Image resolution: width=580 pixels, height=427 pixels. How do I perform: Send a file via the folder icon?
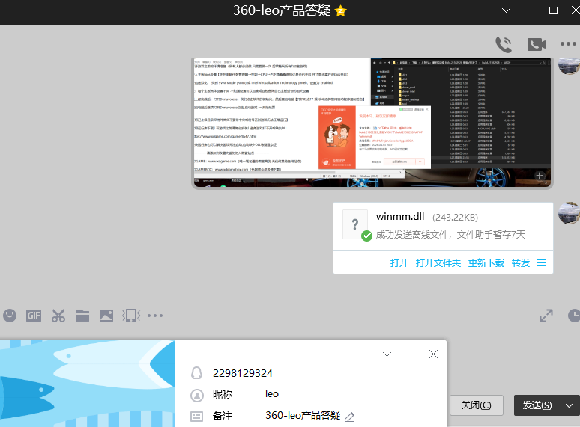[82, 316]
